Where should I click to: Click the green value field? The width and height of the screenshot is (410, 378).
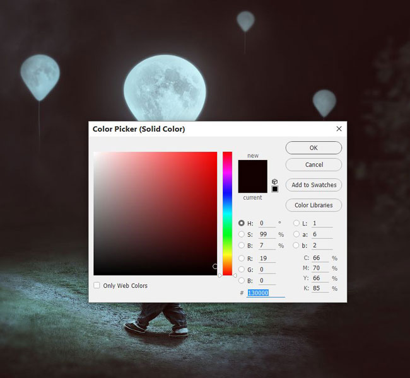267,270
